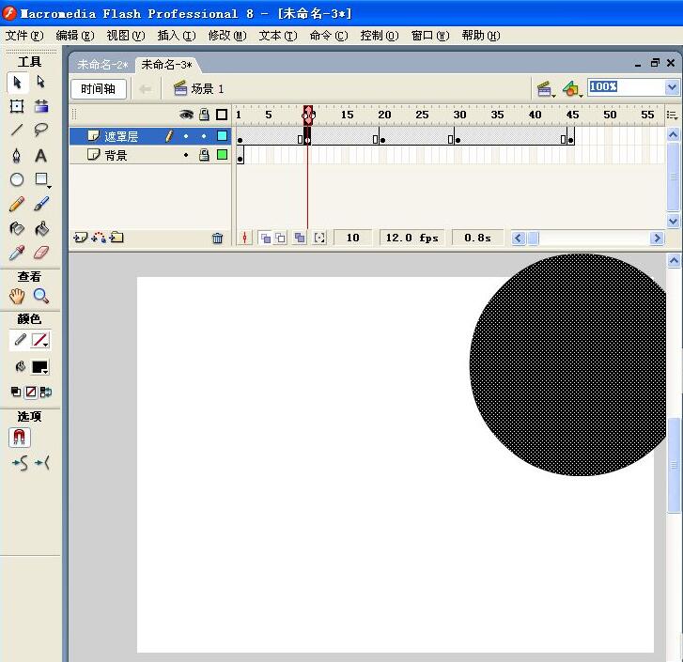
Task: Select the Oval tool
Action: click(x=17, y=179)
